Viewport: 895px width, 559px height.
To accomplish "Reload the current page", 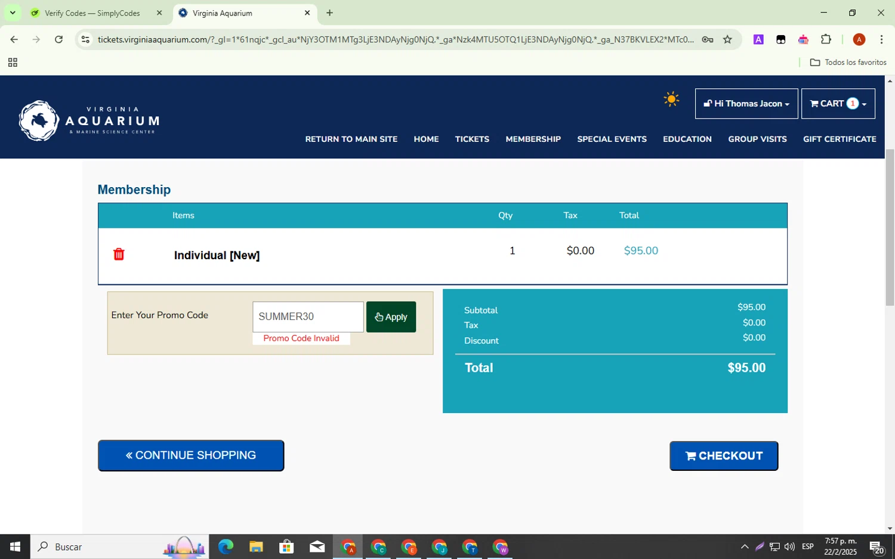I will click(x=58, y=39).
